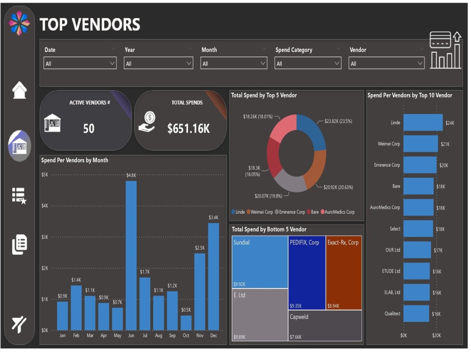471x353 pixels.
Task: Open the Spend Category dropdown
Action: 336,63
